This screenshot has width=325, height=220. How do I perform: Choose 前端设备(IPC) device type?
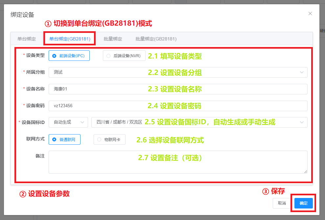point(69,56)
